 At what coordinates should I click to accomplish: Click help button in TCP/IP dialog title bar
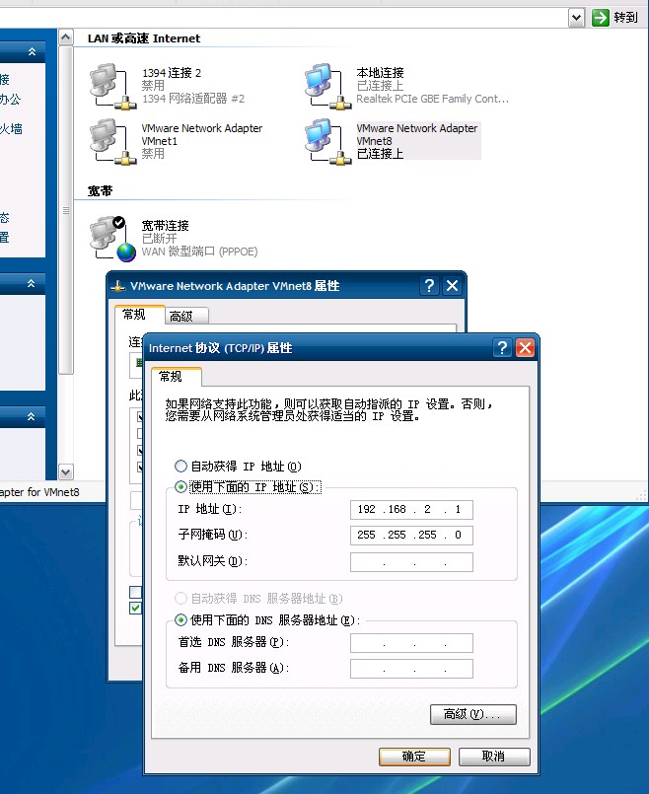[x=502, y=348]
